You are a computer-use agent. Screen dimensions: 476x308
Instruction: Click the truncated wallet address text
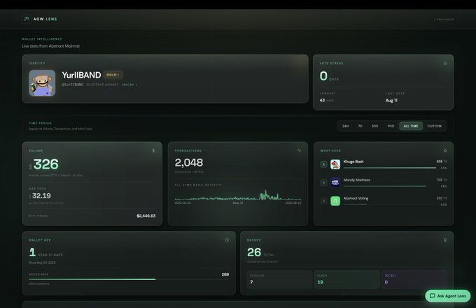pos(103,85)
